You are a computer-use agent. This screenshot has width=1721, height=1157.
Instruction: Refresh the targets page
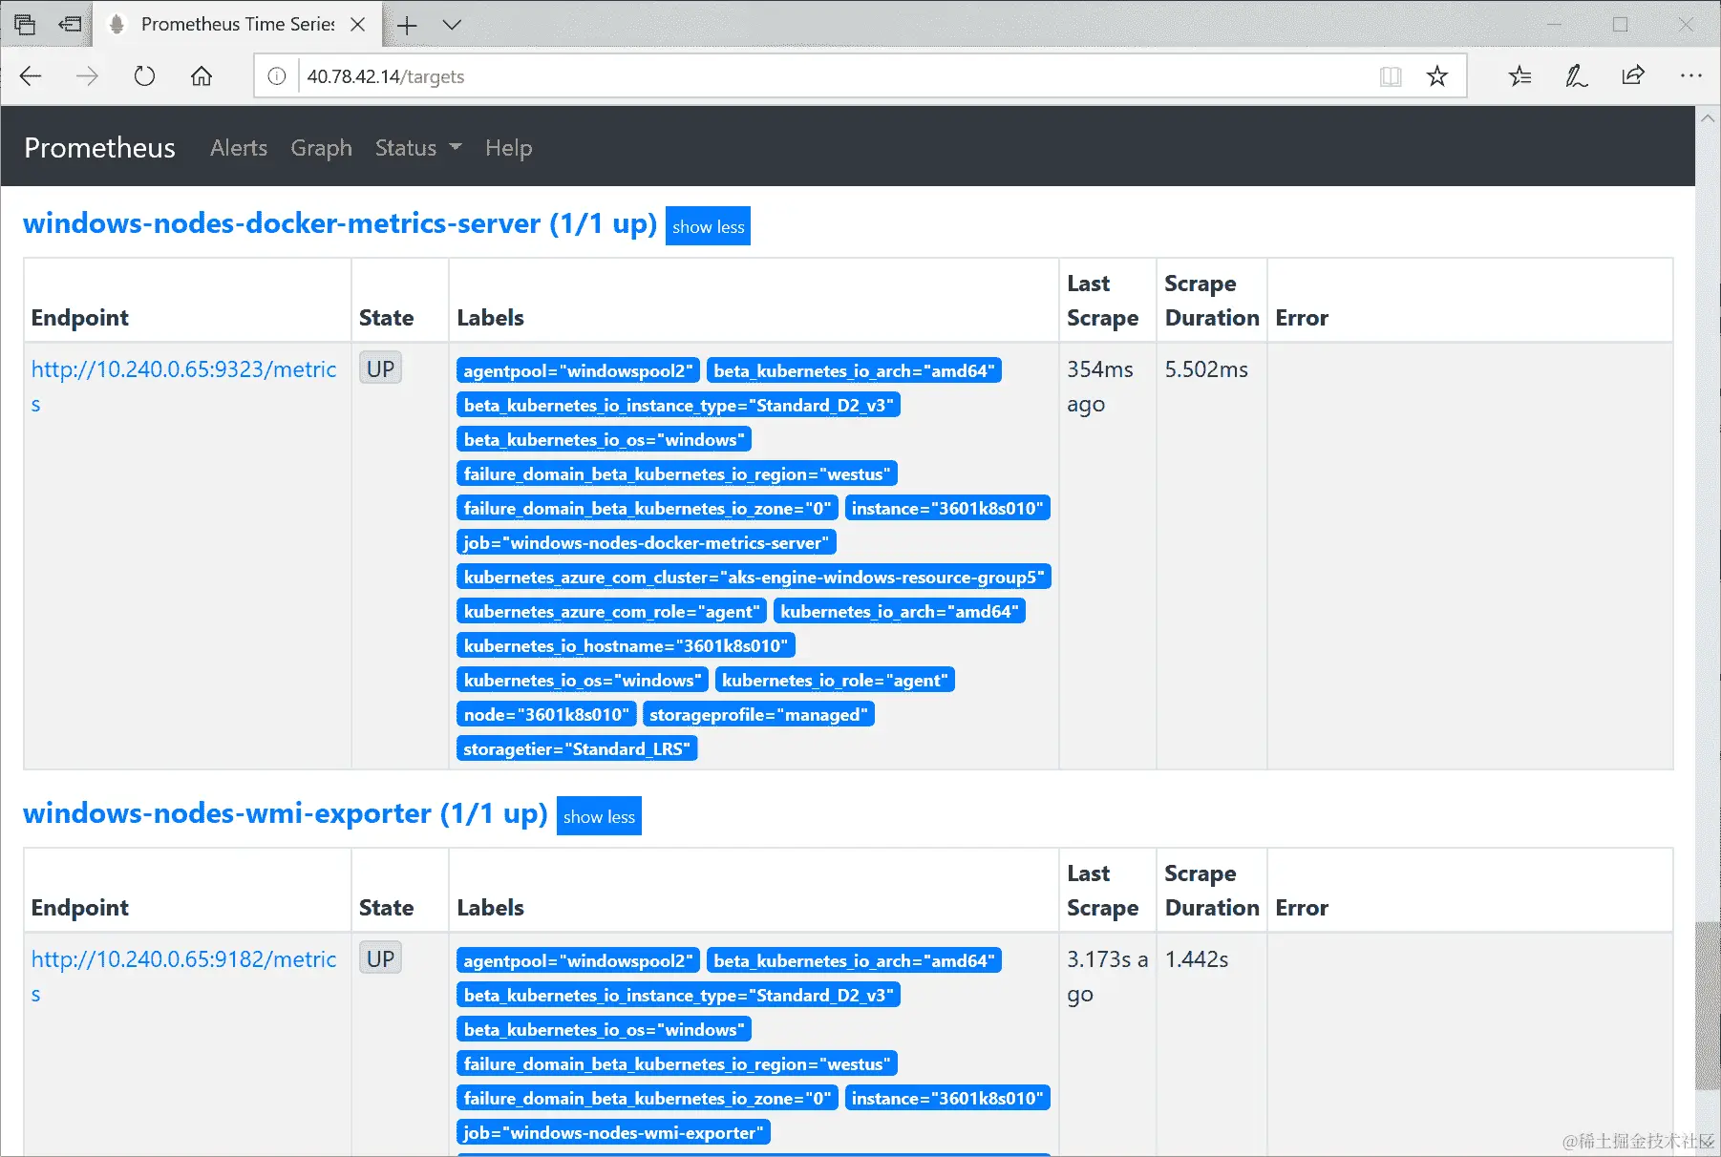click(144, 76)
